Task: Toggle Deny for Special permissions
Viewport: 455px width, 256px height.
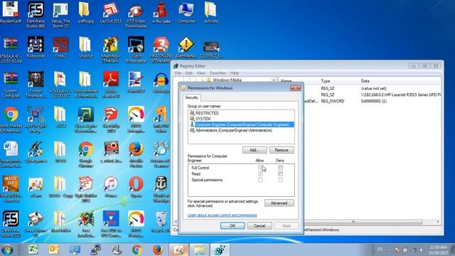Action: pos(280,180)
